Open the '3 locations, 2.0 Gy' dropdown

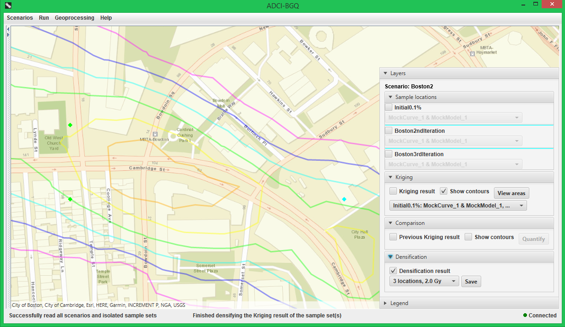[424, 281]
